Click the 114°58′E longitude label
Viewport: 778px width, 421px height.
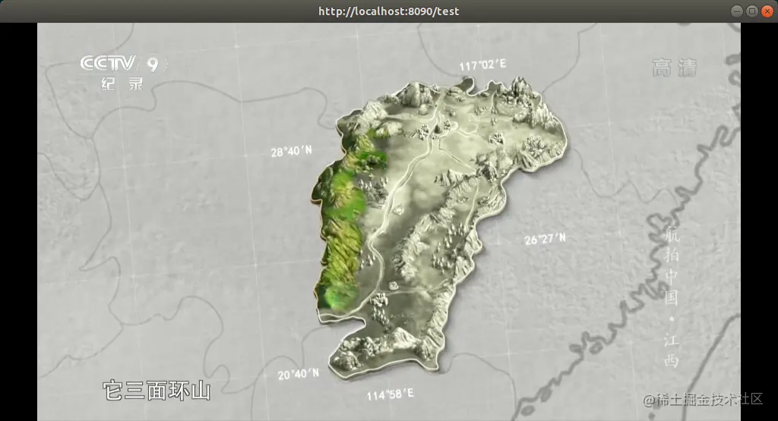coord(390,394)
